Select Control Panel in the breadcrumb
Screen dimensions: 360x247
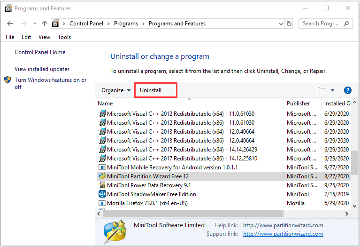(86, 24)
